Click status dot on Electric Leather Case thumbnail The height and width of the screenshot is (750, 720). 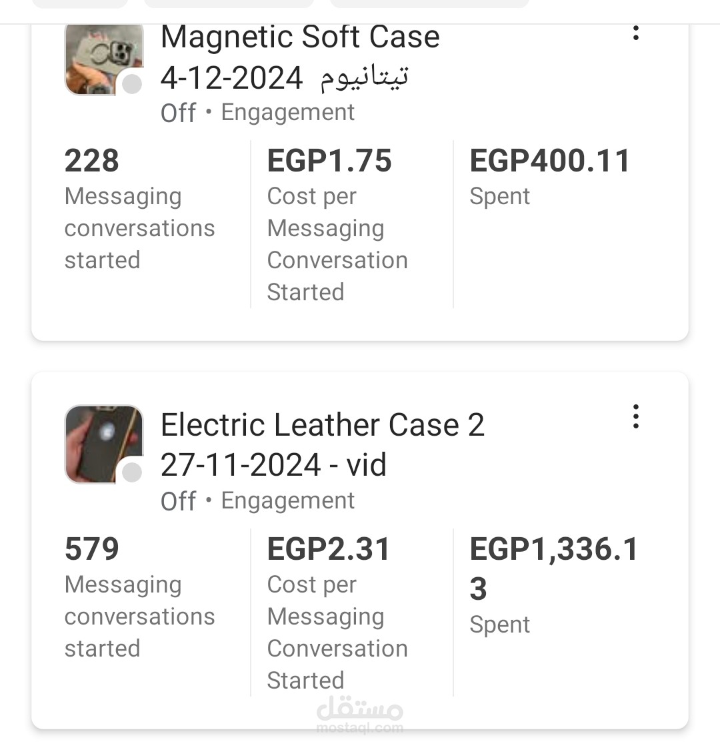click(x=132, y=472)
